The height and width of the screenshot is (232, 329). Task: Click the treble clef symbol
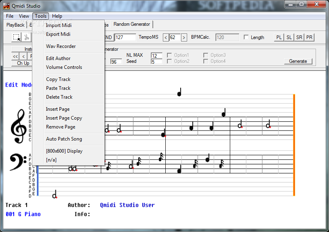pyautogui.click(x=19, y=126)
